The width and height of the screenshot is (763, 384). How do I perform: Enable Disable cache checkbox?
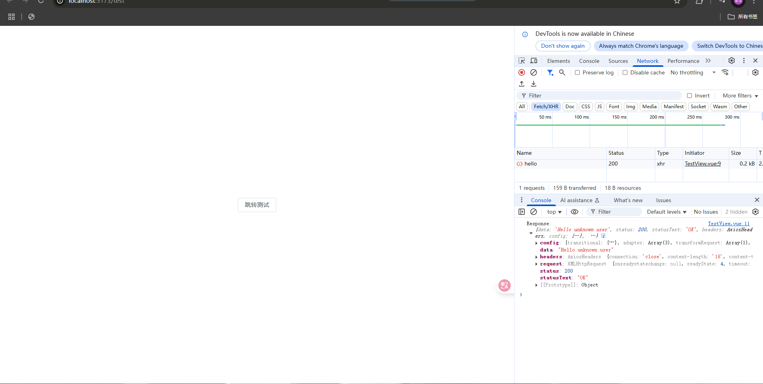625,72
